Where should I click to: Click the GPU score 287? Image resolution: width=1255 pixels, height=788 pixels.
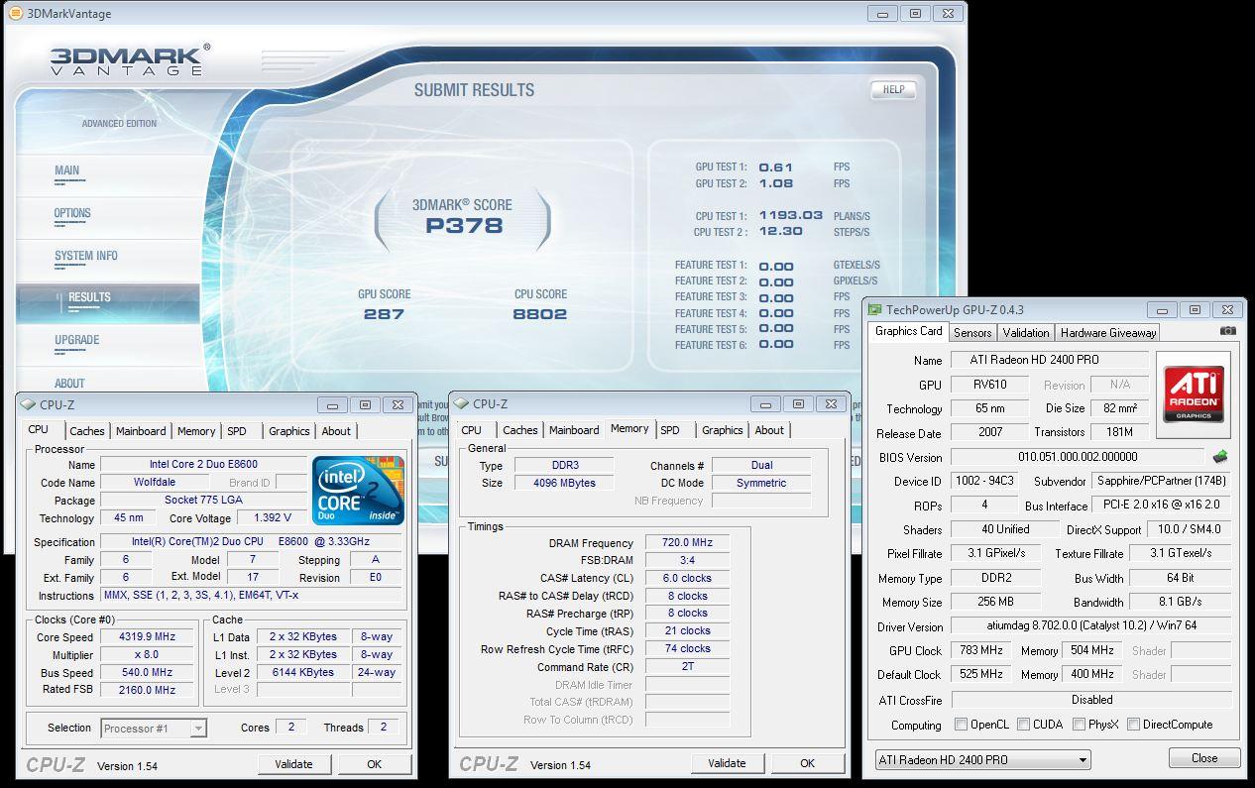coord(384,314)
